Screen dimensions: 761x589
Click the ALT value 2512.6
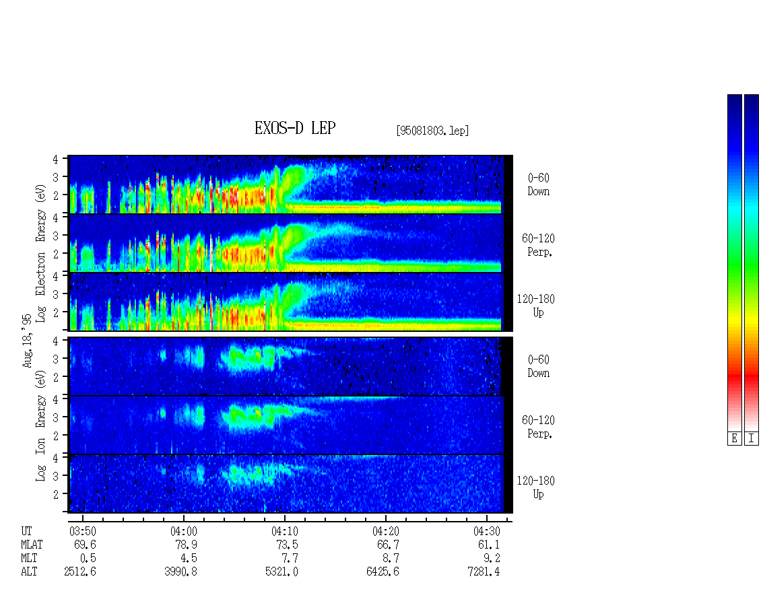(x=80, y=572)
